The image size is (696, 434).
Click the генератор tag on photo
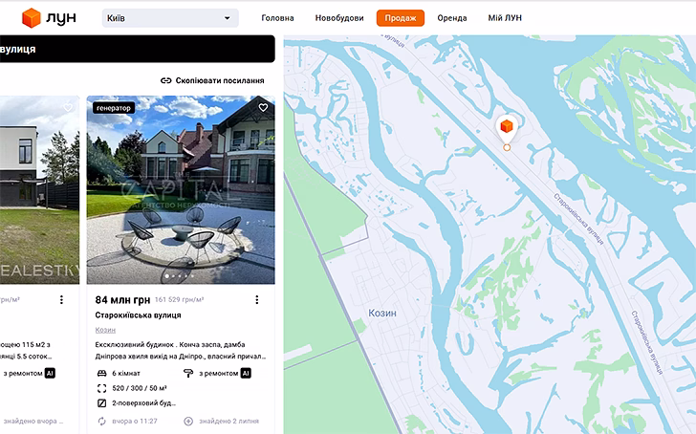(x=114, y=108)
